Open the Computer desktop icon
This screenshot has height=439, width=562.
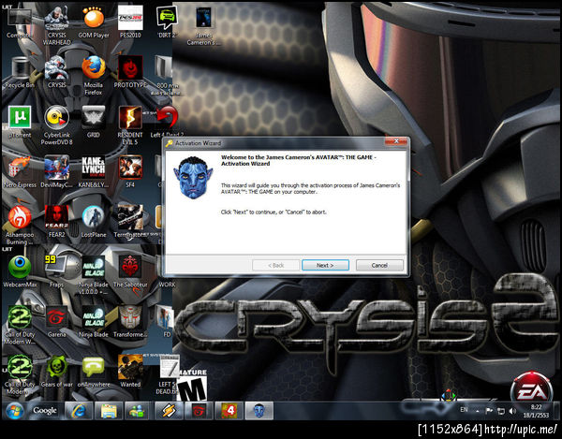(x=20, y=22)
